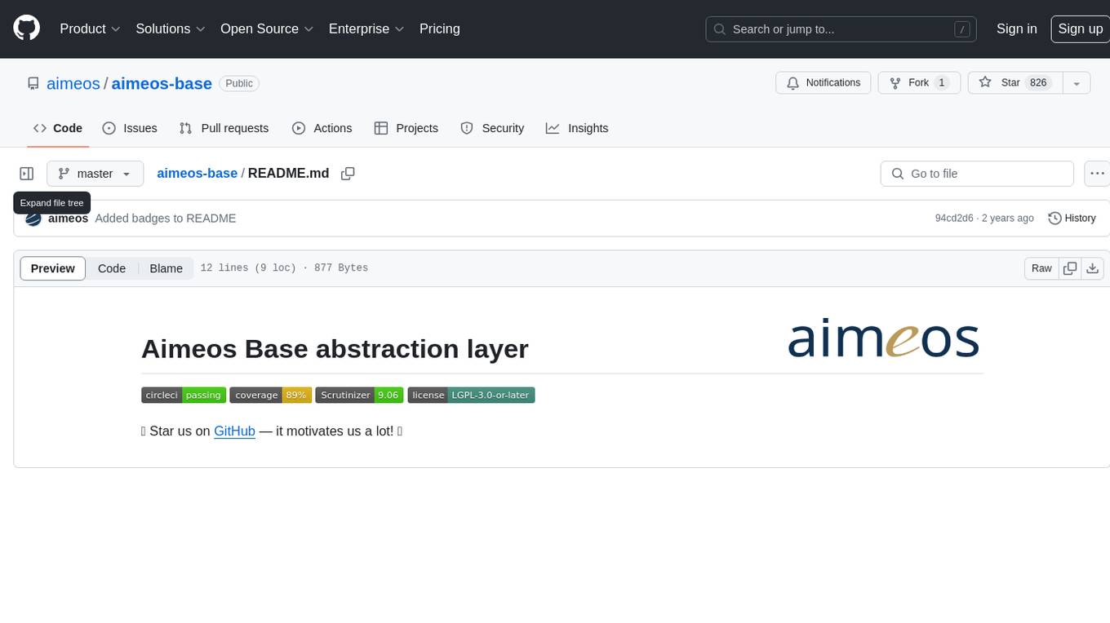Expand the file tree panel

click(x=27, y=174)
